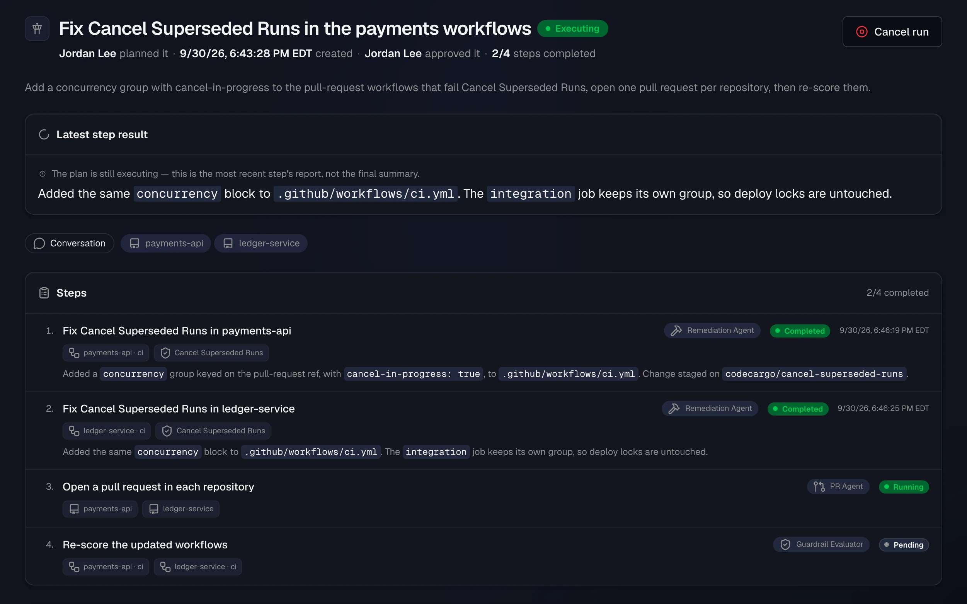Click the Remediation Agent badge on step 2
Viewport: 967px width, 604px height.
[710, 408]
